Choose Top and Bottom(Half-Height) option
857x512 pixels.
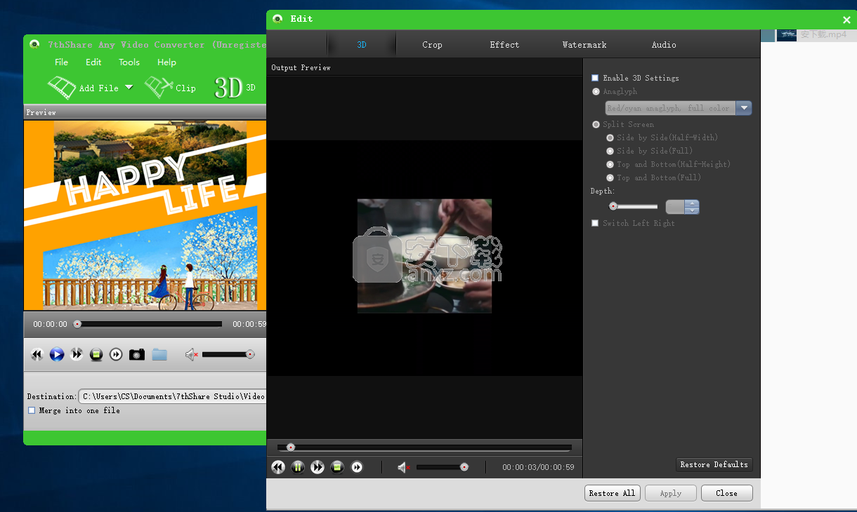pyautogui.click(x=610, y=164)
